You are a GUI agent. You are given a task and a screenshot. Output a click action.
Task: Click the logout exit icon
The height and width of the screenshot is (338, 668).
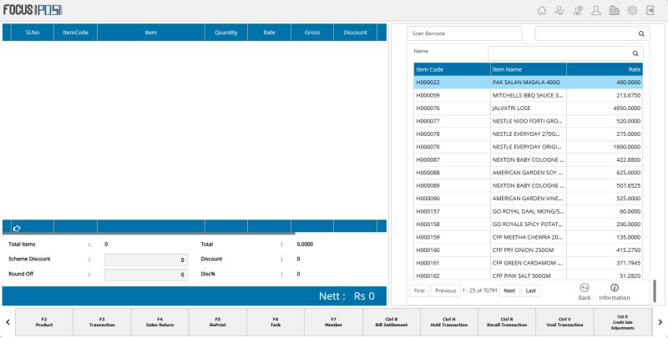[650, 11]
